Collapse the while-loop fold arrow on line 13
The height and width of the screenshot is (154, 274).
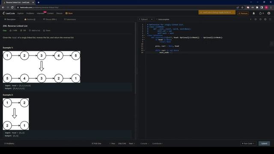point(144,50)
